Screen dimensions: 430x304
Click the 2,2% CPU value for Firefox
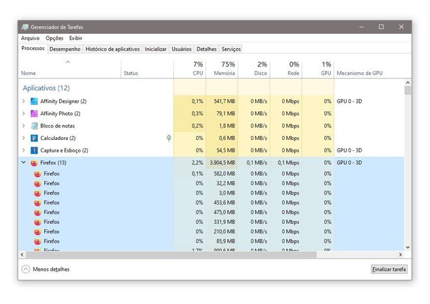pyautogui.click(x=197, y=163)
